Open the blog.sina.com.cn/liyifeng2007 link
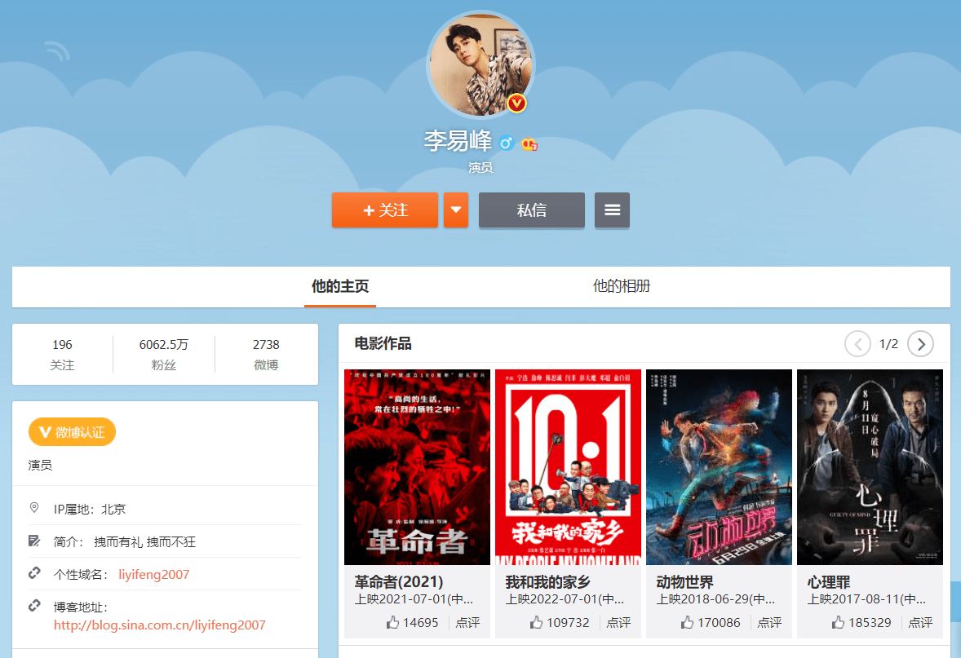961x658 pixels. 159,625
